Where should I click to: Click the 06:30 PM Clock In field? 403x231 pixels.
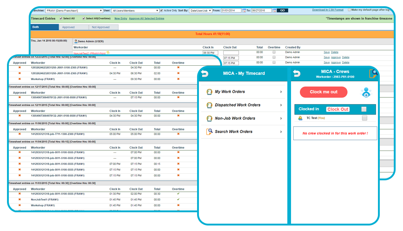click(x=210, y=53)
